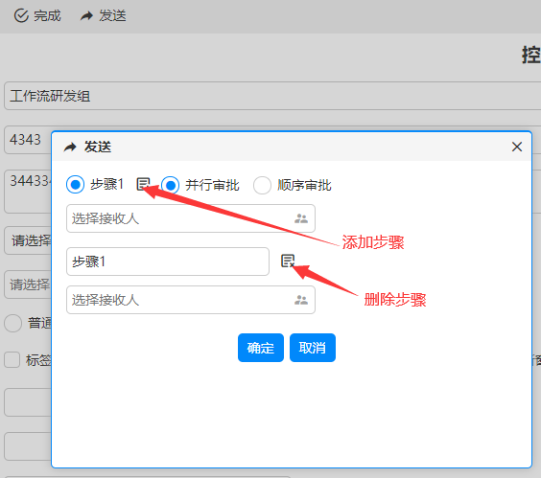Screen dimensions: 541x478
Task: Tick the 标签 checkbox in background form
Action: [12, 360]
